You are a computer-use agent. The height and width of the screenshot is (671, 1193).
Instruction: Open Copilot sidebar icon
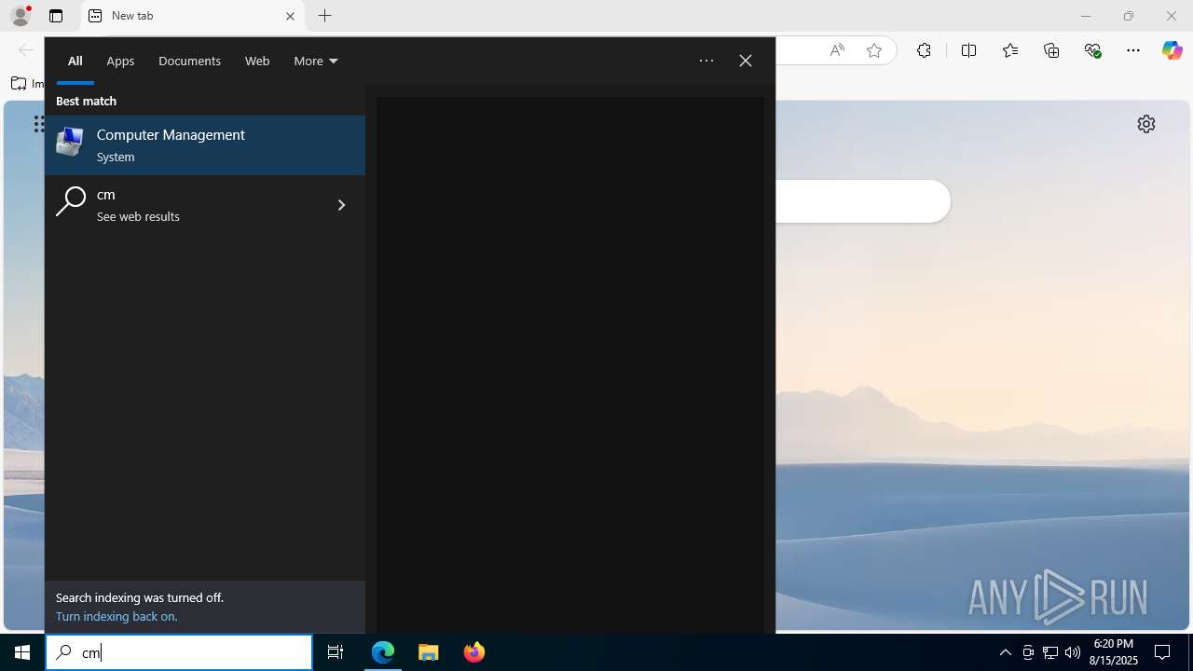click(1172, 50)
